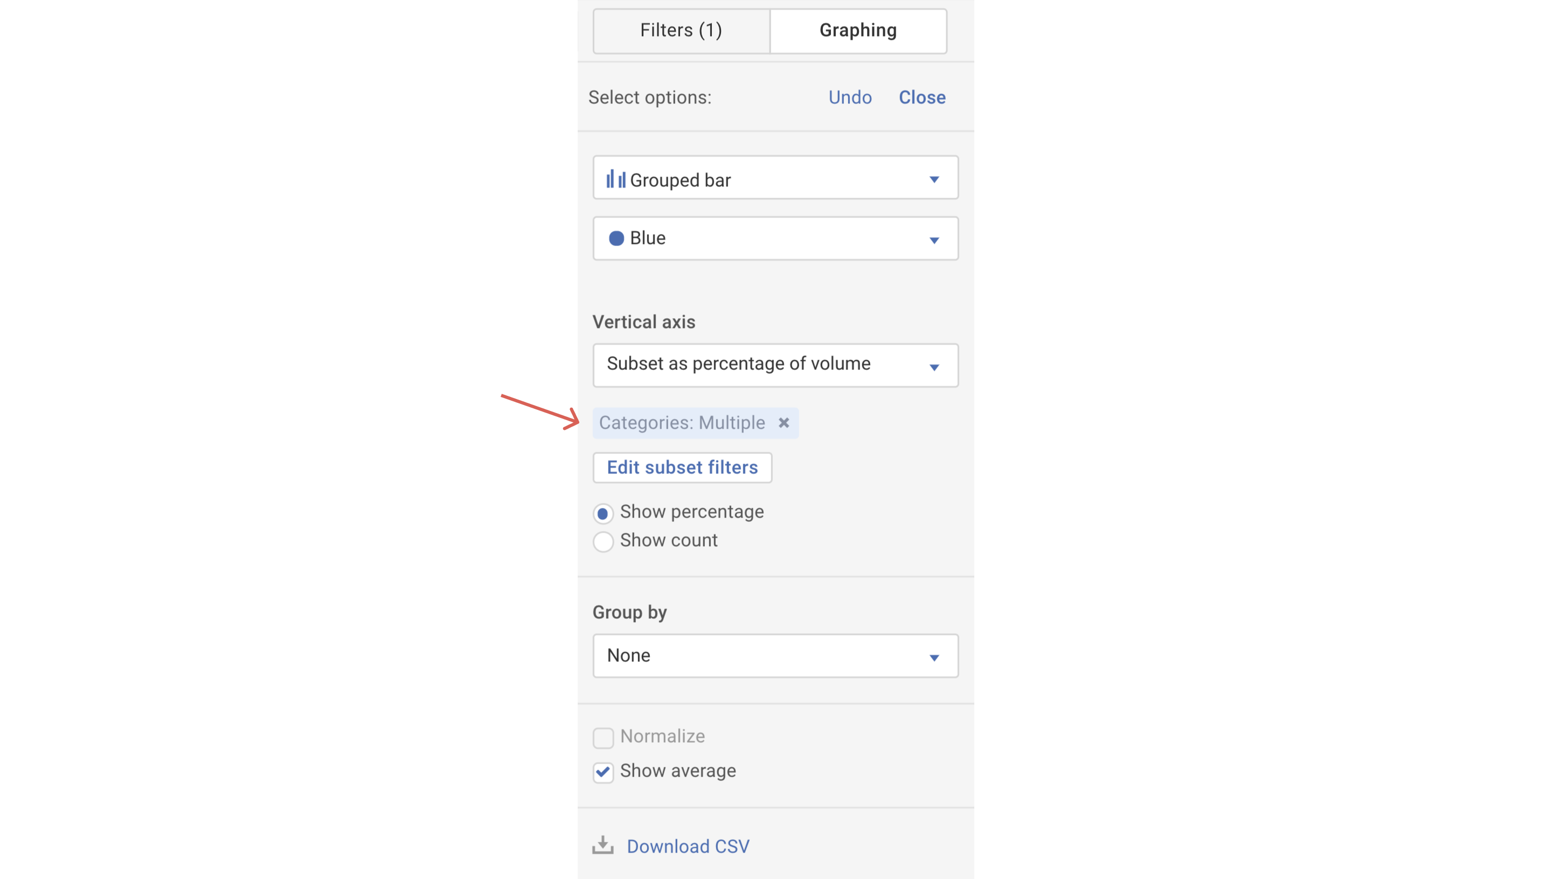Switch to the Filters (1) tab
This screenshot has height=879, width=1552.
tap(681, 31)
